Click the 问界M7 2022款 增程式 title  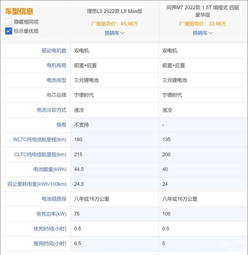(x=202, y=11)
